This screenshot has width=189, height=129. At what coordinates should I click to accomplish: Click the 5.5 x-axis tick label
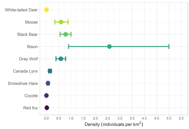click(181, 118)
